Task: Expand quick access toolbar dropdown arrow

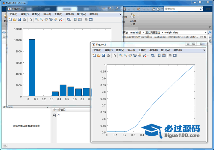Action: (x=162, y=9)
